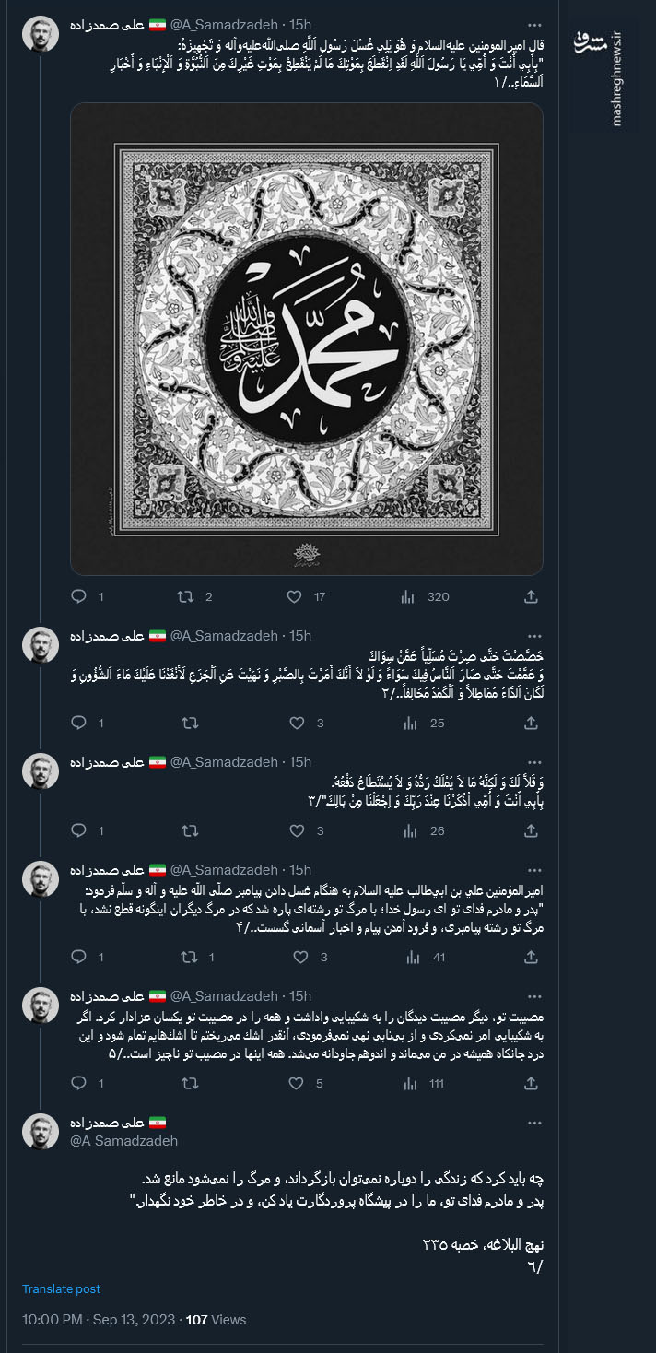The image size is (656, 1353).
Task: Open the reply box on the first tweet
Action: point(78,597)
